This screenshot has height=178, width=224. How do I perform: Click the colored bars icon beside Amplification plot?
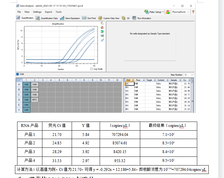[x=102, y=27]
